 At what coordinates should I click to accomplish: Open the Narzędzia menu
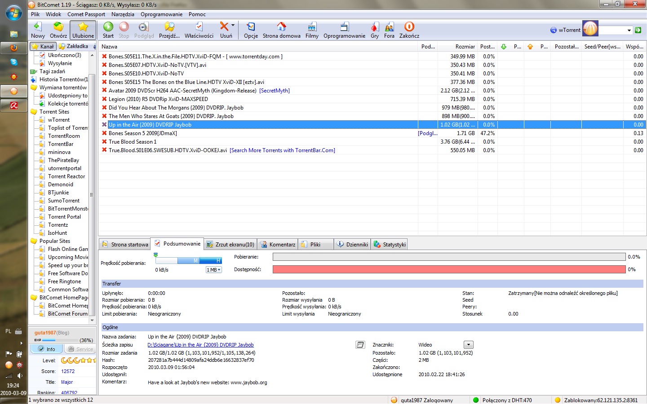(x=123, y=14)
